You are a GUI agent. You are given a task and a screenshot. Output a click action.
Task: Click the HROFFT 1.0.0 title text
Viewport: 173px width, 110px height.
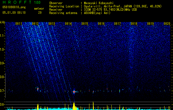[21, 2]
